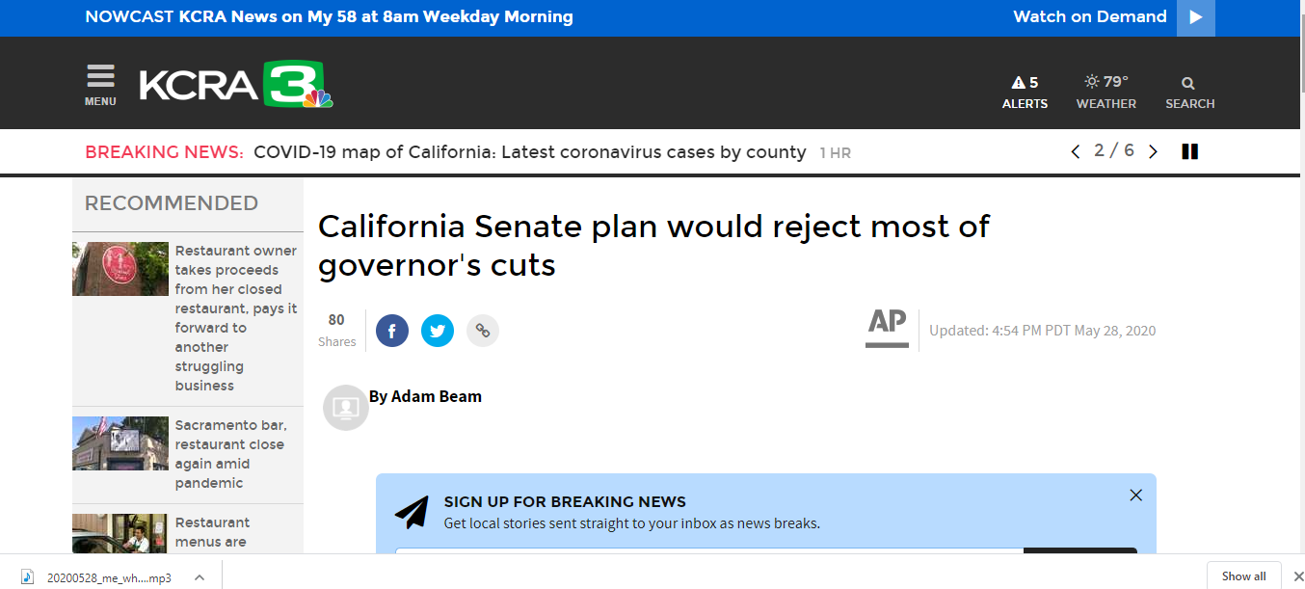Image resolution: width=1305 pixels, height=589 pixels.
Task: Click the KCRA 3 logo
Action: 236,85
